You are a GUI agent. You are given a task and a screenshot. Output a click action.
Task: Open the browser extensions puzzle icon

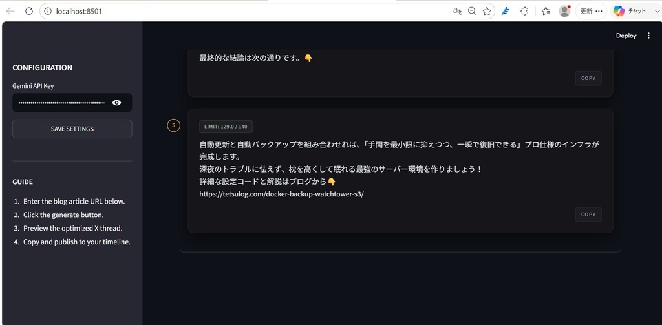524,12
